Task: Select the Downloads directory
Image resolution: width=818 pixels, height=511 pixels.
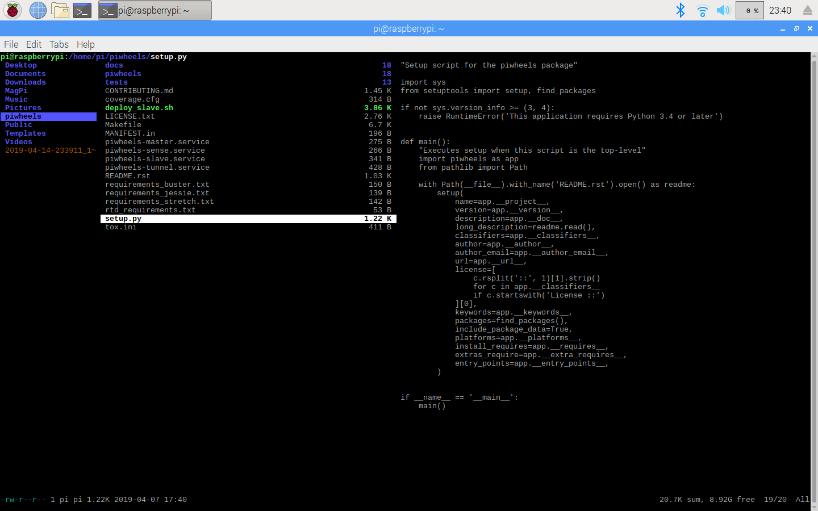Action: [x=26, y=82]
